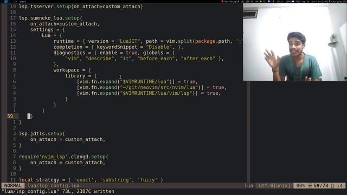The height and width of the screenshot is (195, 347).
Task: Click on_attach=custom_attach under sumneko_lua
Action: tap(65, 24)
